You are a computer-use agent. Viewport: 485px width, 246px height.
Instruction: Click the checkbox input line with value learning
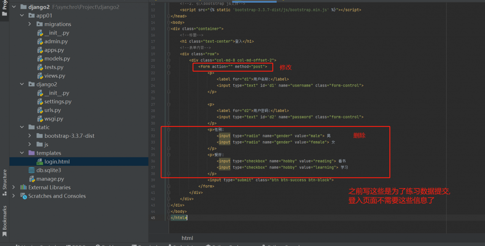pos(282,167)
